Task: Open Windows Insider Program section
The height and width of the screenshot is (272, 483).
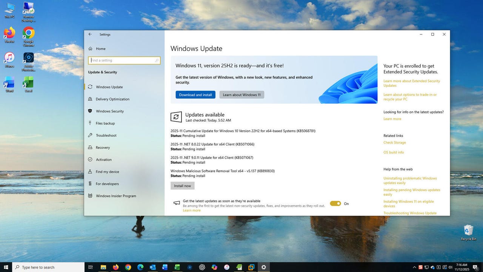Action: pyautogui.click(x=116, y=196)
